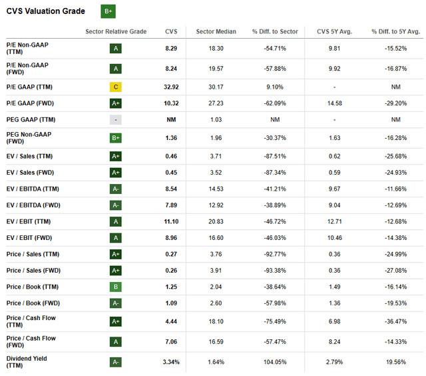Select the Price / Cash Flow (FWD) row label
Viewport: 426px width, 376px height.
[31, 342]
